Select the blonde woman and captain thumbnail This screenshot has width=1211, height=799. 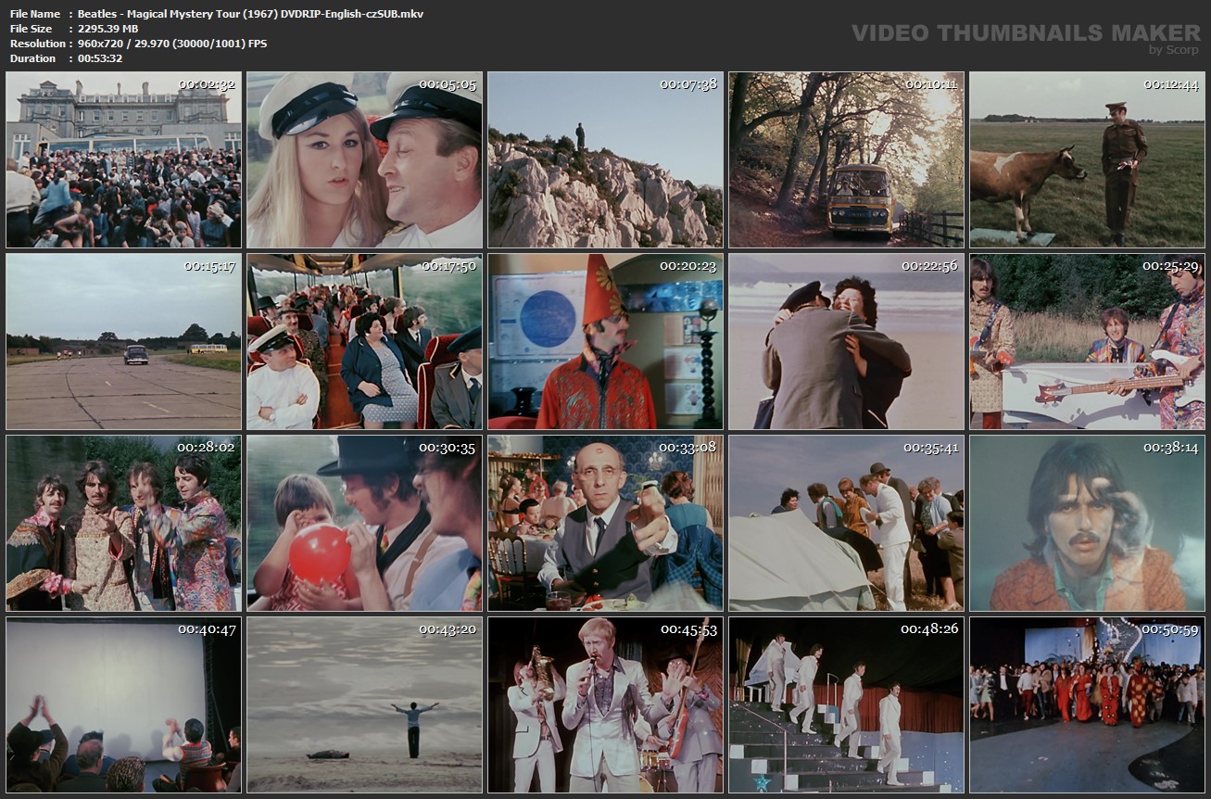pyautogui.click(x=364, y=160)
